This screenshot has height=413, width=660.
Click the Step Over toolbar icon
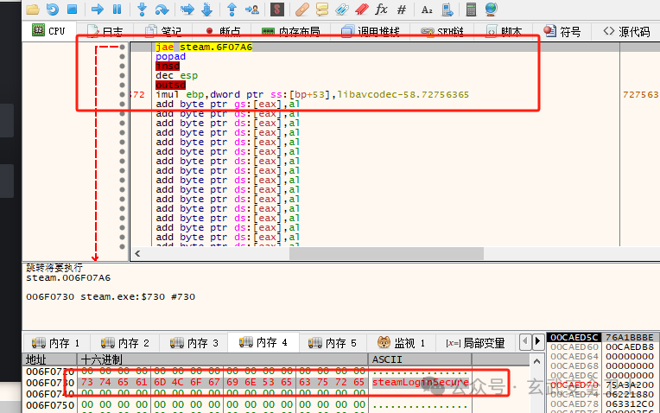162,9
